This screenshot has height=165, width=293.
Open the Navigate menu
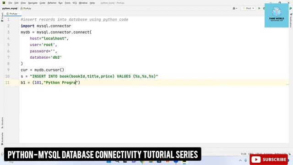(x=33, y=3)
